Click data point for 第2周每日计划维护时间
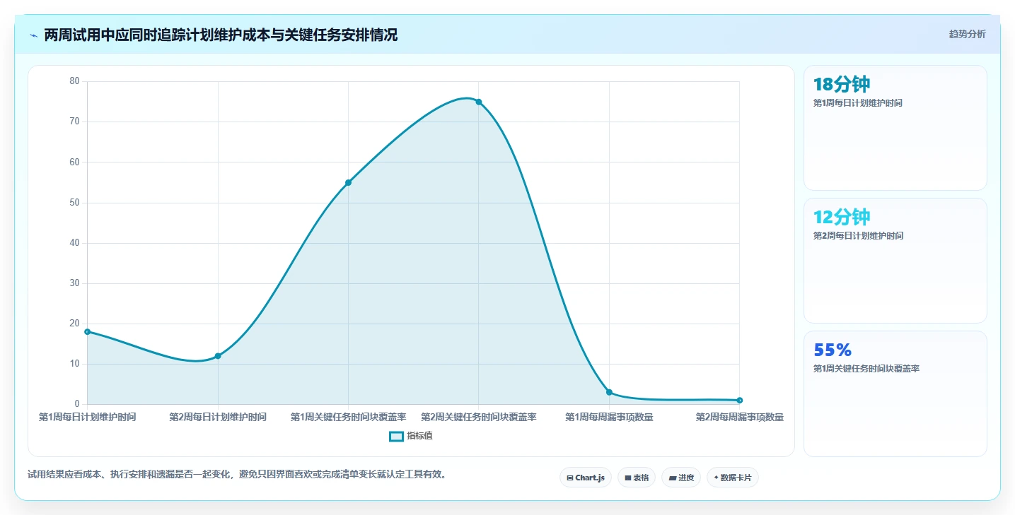 coord(218,356)
